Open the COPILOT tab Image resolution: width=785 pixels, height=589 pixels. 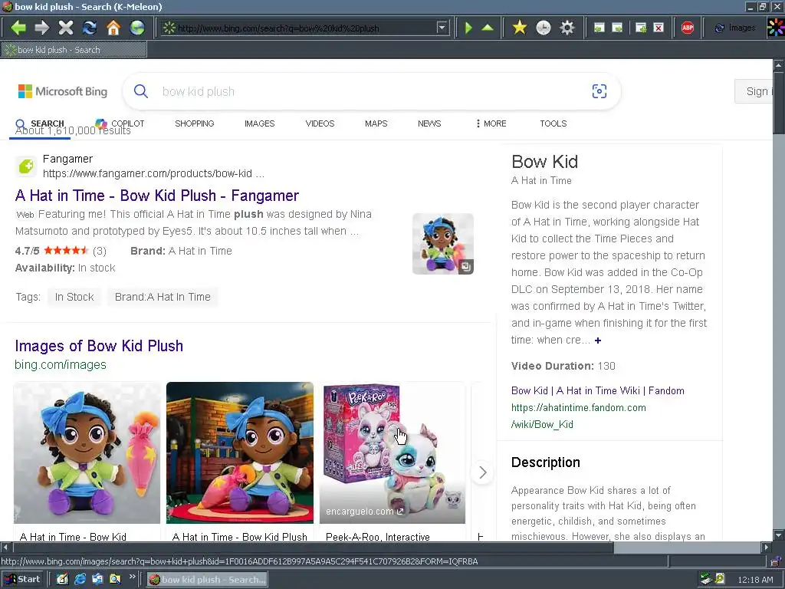[120, 123]
